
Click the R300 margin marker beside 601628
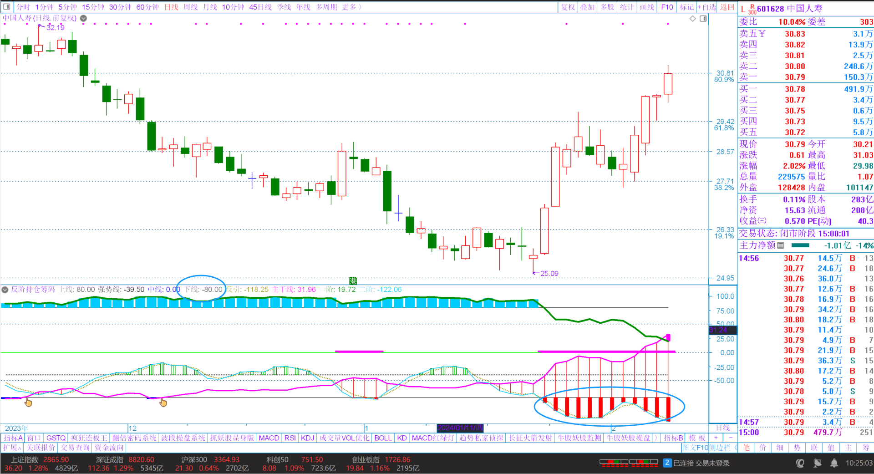pos(752,9)
